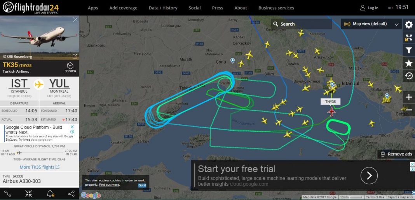Zoom in the map with plus button
The height and width of the screenshot is (200, 415).
click(x=409, y=97)
